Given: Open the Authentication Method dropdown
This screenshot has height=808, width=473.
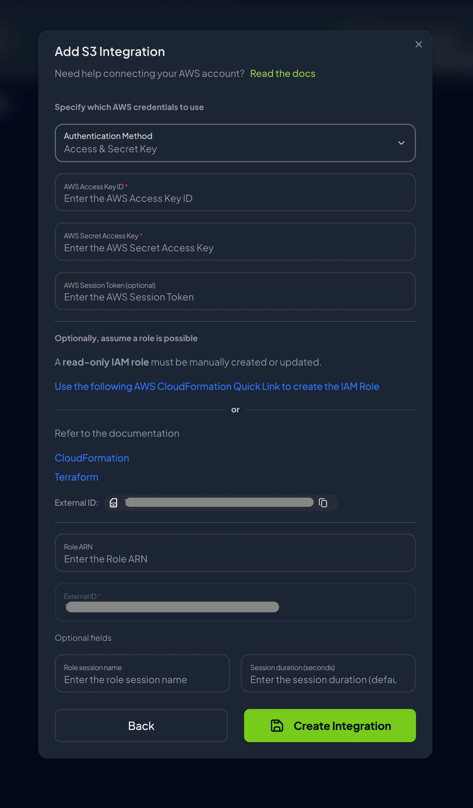Looking at the screenshot, I should pos(235,143).
